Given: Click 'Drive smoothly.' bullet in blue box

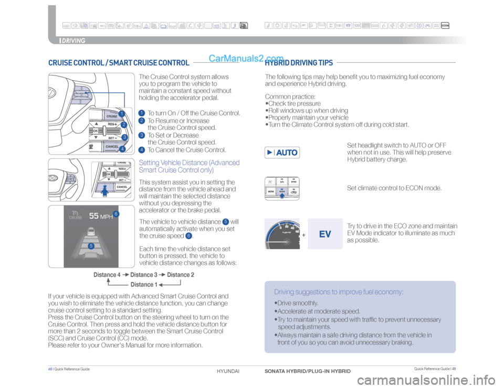Looking at the screenshot, I should (296, 303).
